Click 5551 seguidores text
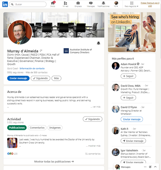Screen dimensions: 161x170 (15, 72)
